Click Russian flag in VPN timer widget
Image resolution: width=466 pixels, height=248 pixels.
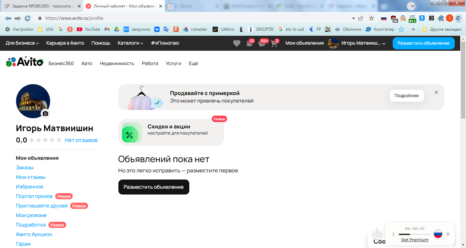click(438, 234)
